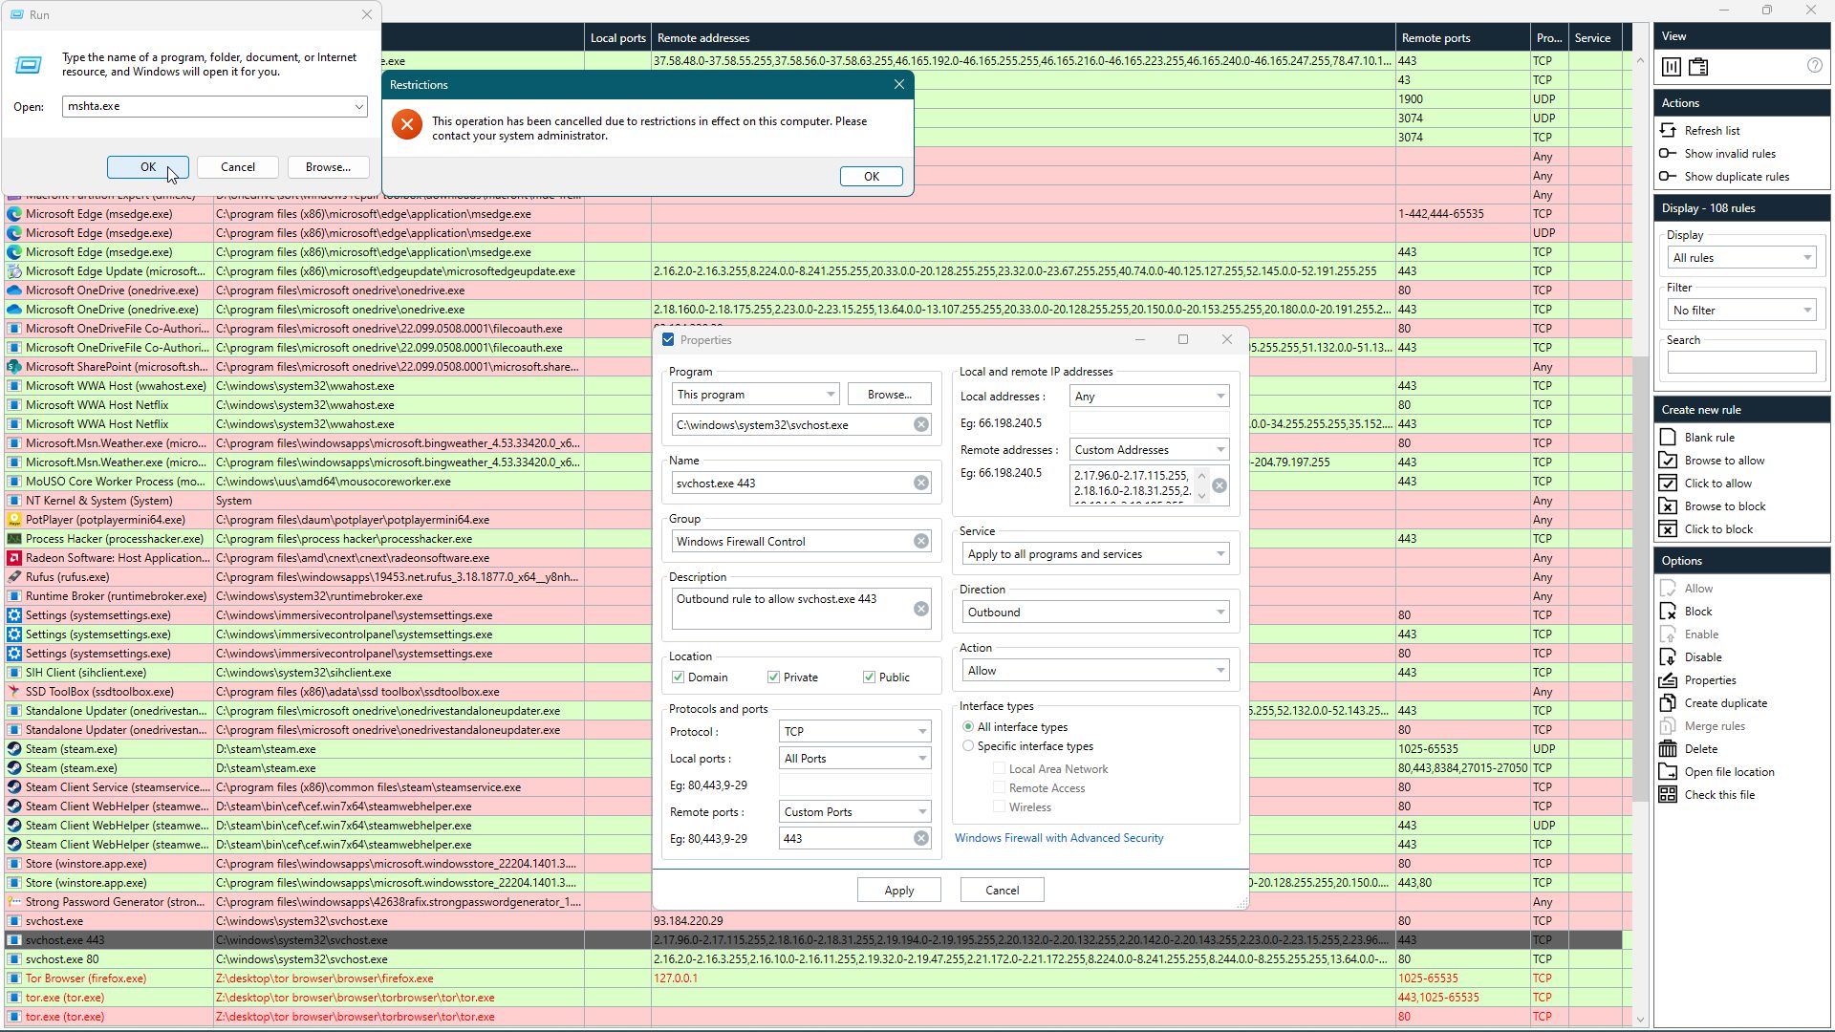This screenshot has width=1835, height=1032.
Task: Select Specific interface types radio button
Action: point(968,745)
